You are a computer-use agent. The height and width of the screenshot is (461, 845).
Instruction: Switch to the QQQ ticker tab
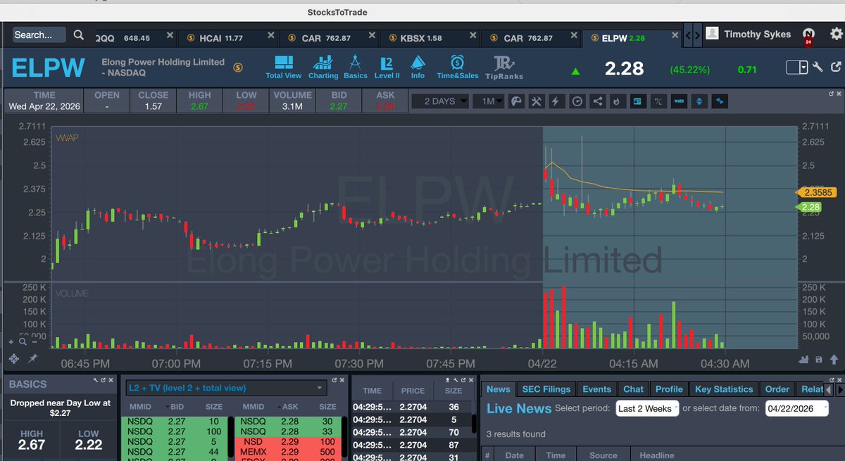(132, 38)
